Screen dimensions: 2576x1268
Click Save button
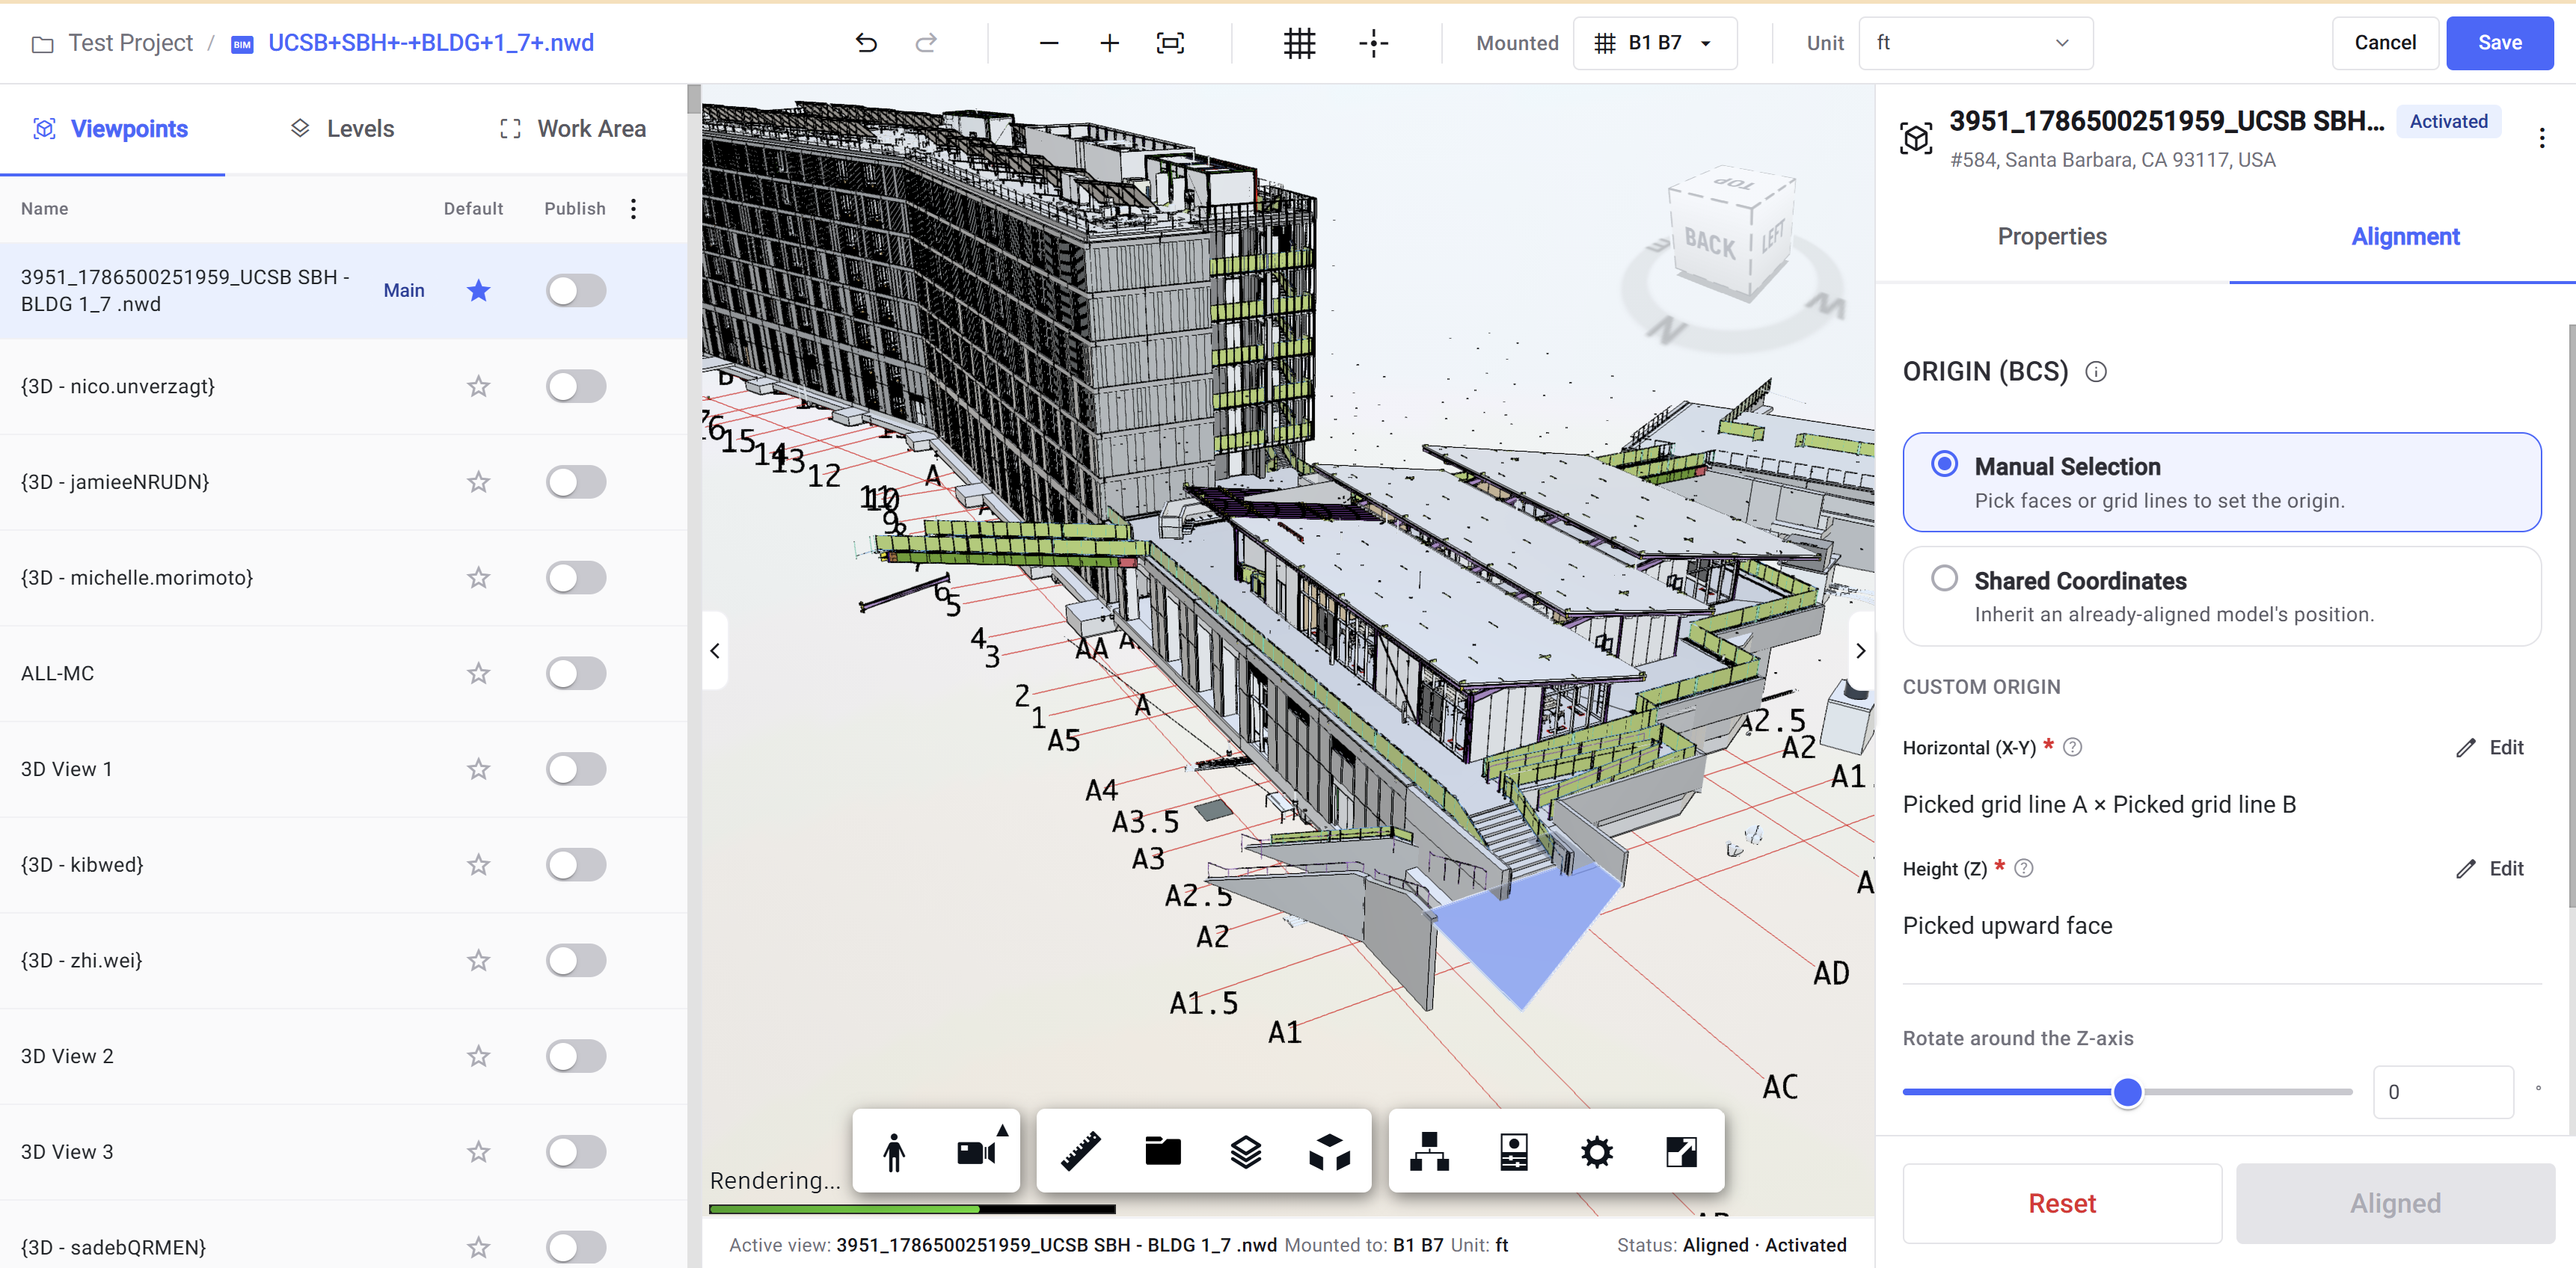2499,43
